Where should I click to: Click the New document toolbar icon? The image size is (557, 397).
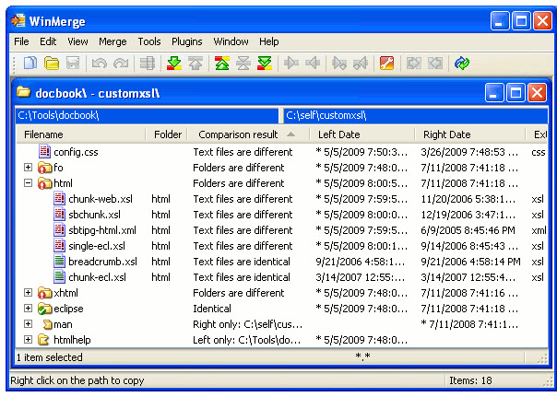(30, 64)
